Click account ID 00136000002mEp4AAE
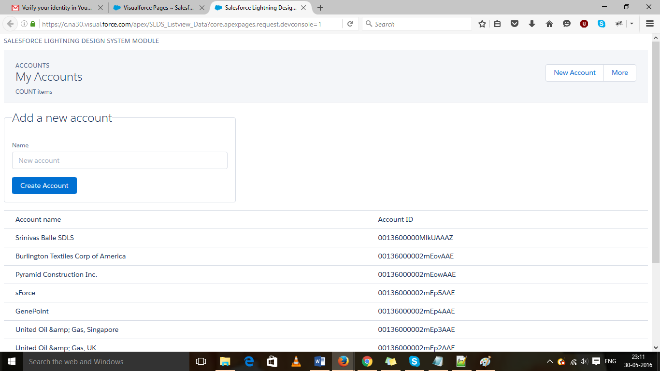 point(416,311)
